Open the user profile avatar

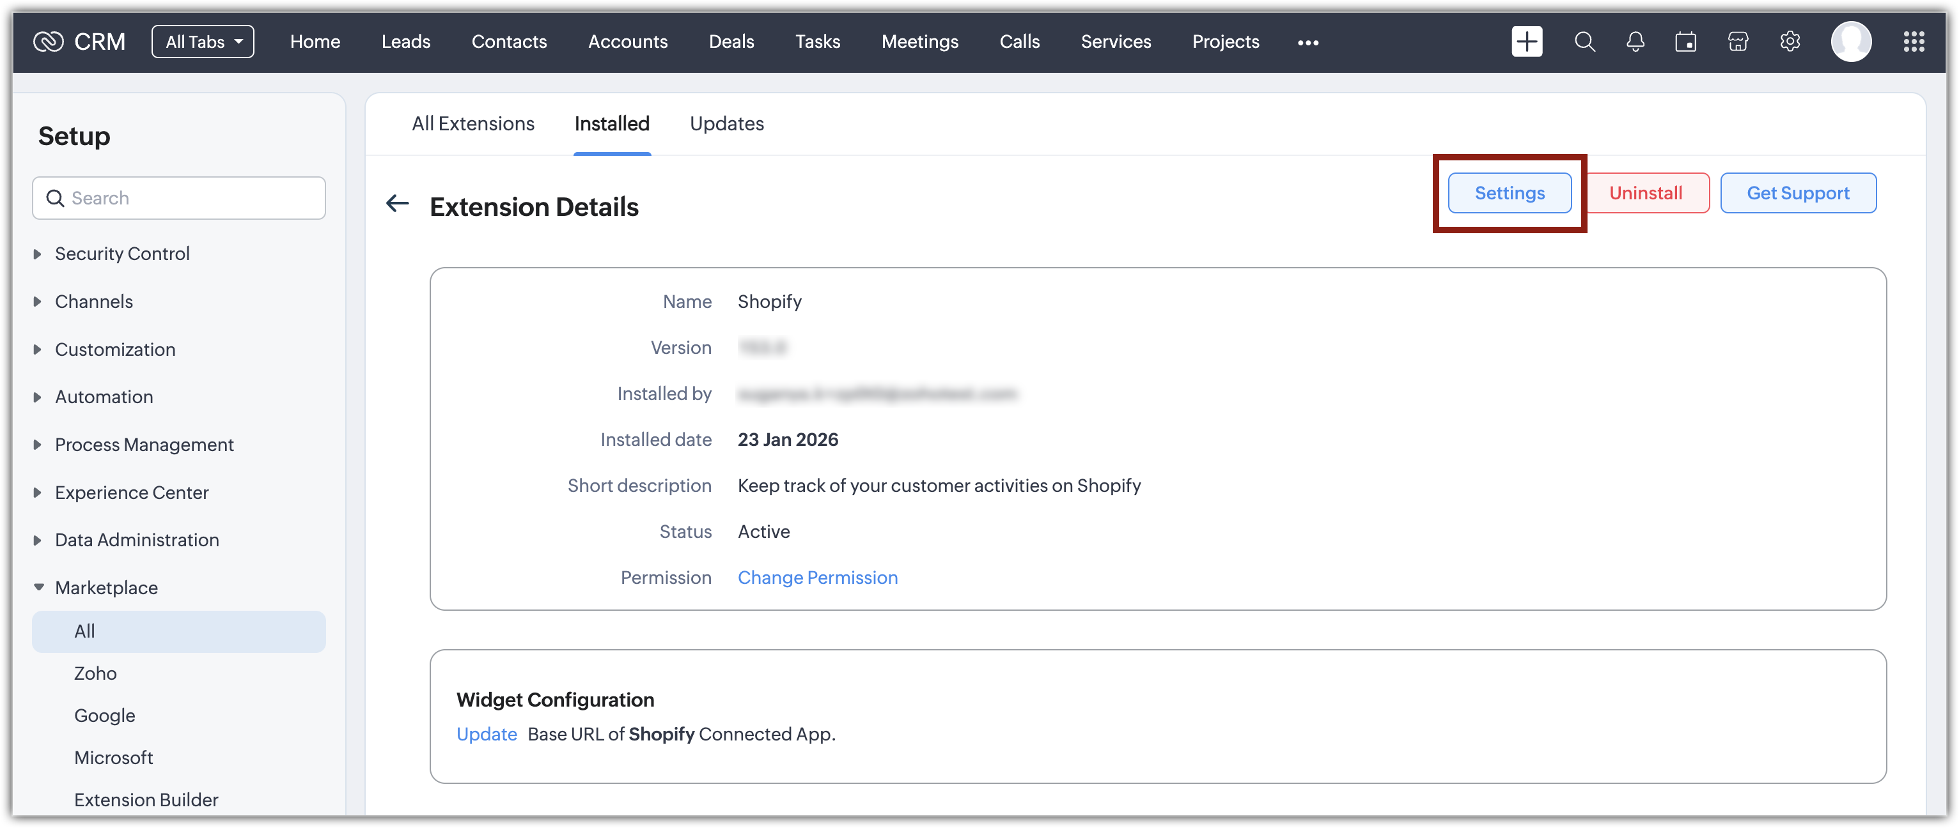(1850, 42)
